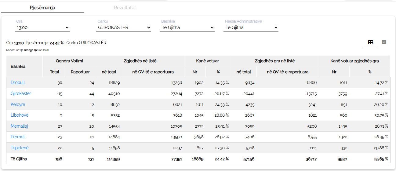Viewport: 396px width, 171px height.
Task: Switch to bar chart view icon
Action: click(x=384, y=42)
